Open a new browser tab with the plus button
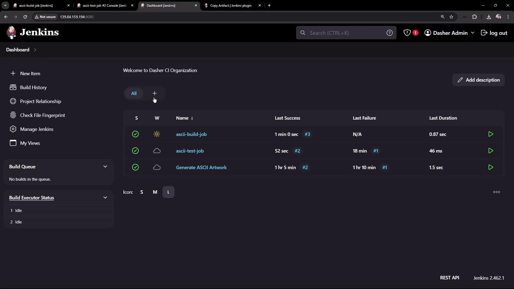This screenshot has height=289, width=514. (269, 6)
